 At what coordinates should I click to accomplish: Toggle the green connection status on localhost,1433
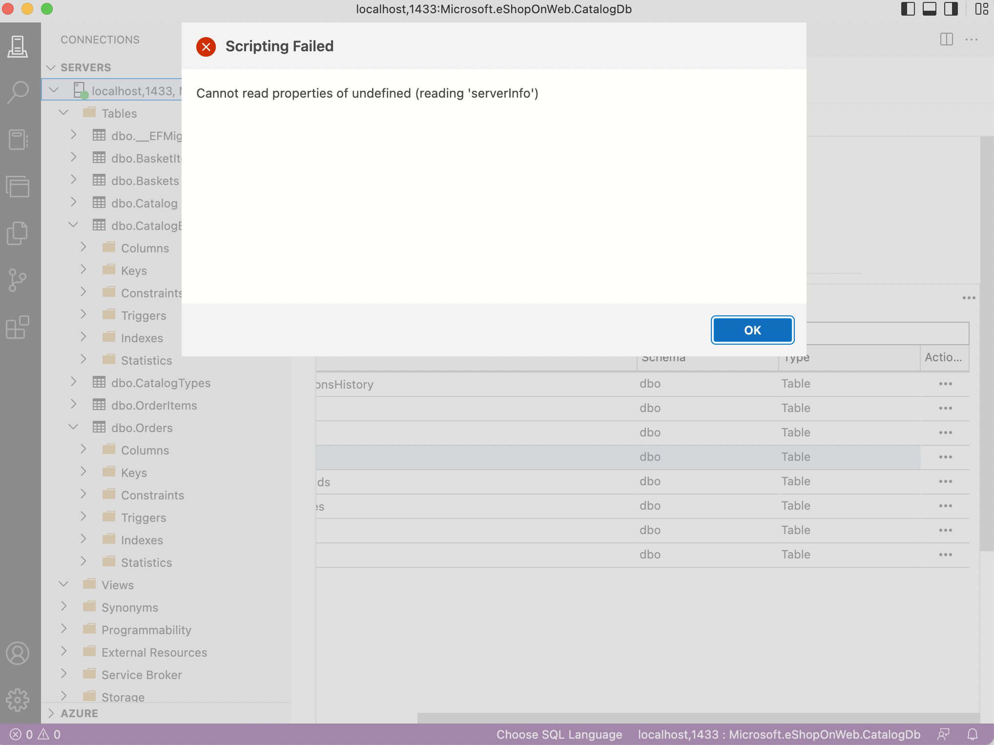coord(84,96)
